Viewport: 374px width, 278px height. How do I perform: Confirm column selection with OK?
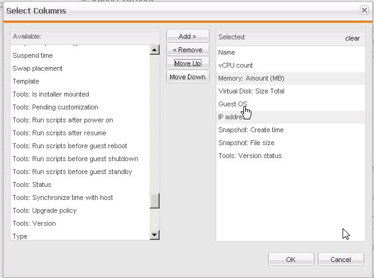pyautogui.click(x=291, y=260)
